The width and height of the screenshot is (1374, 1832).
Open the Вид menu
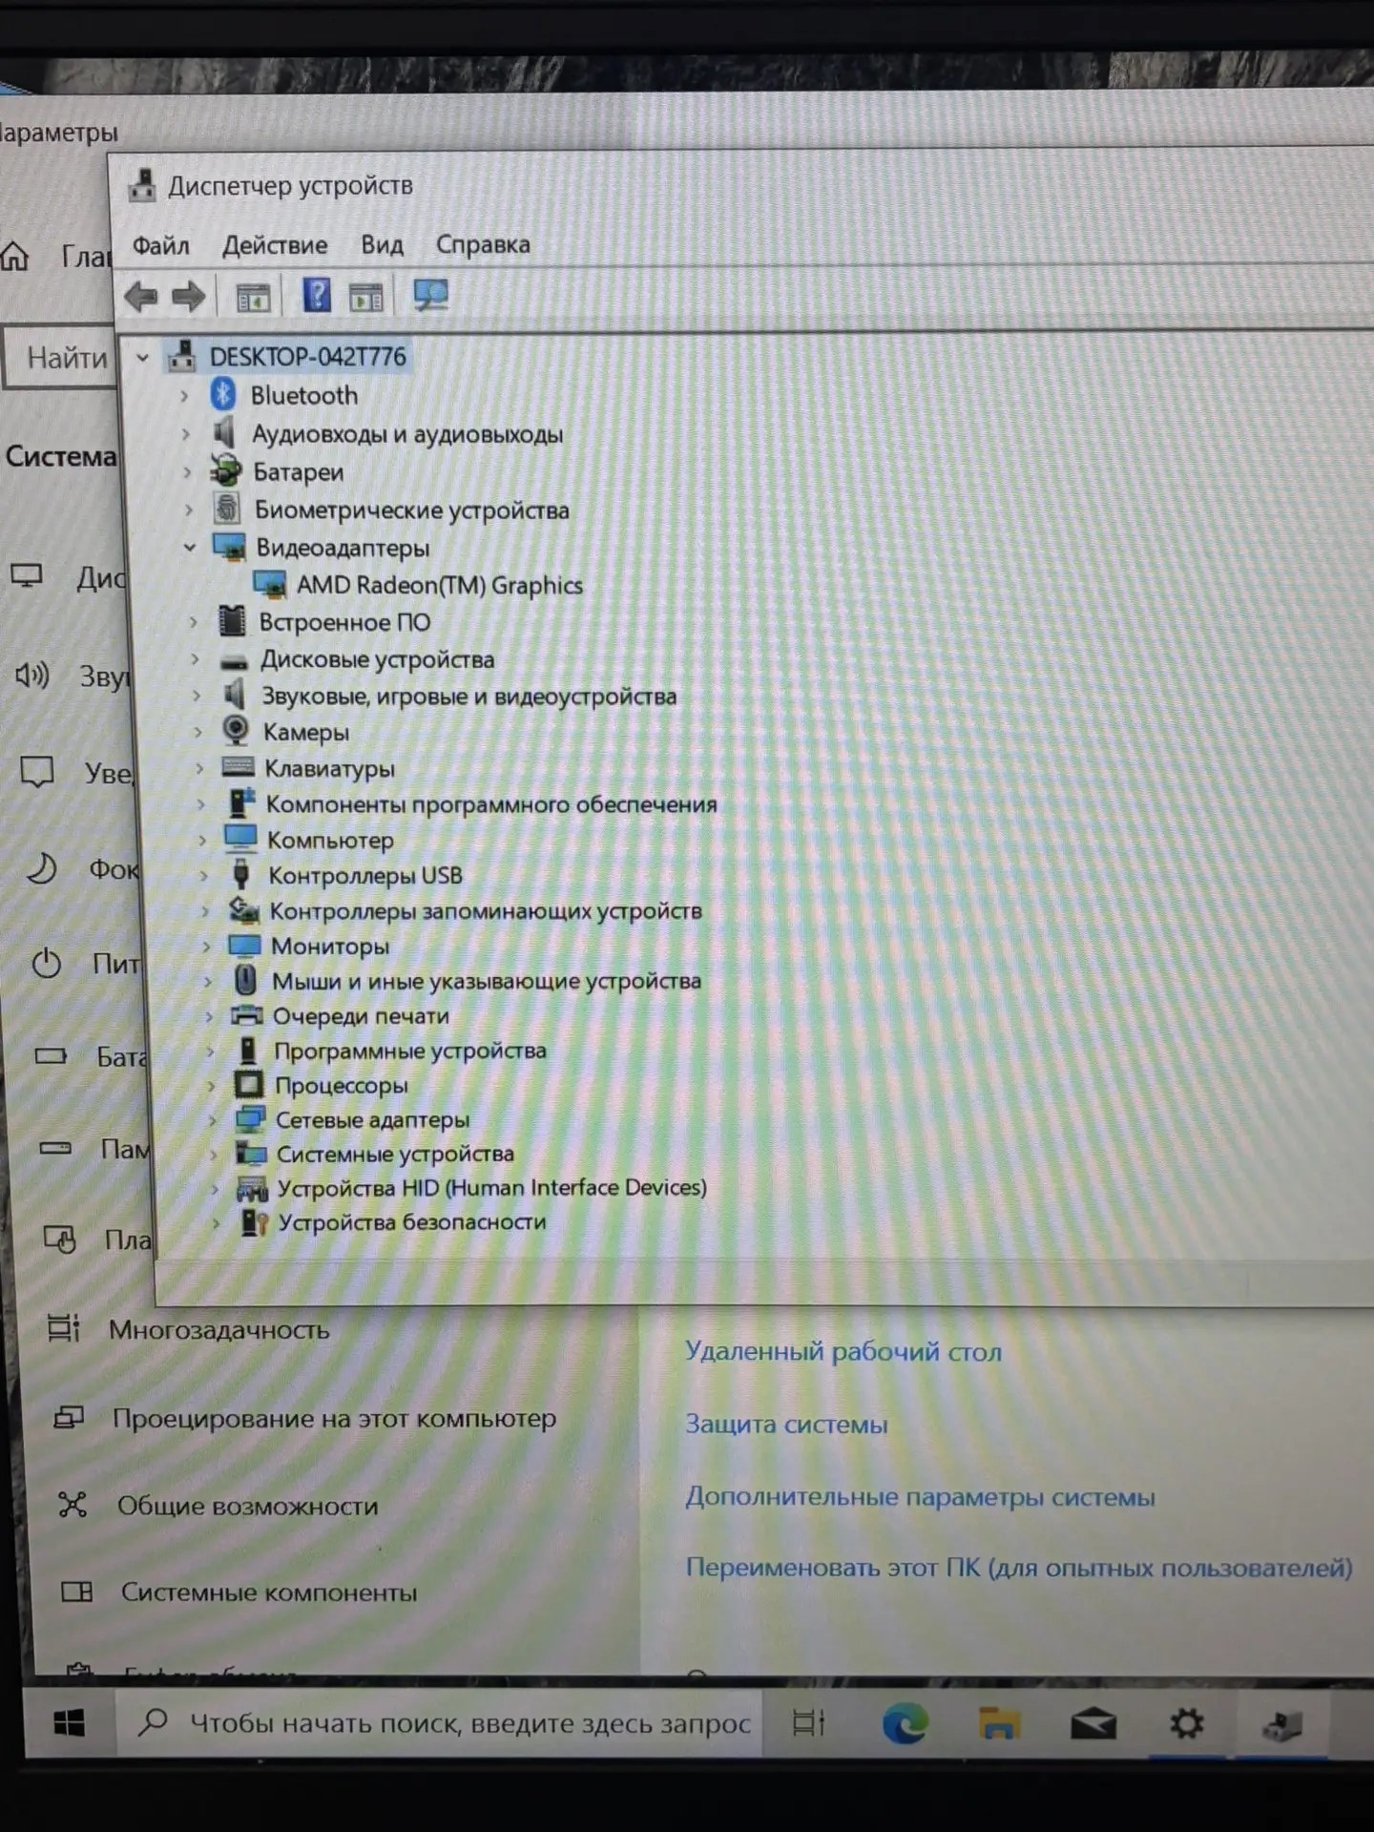(x=382, y=245)
